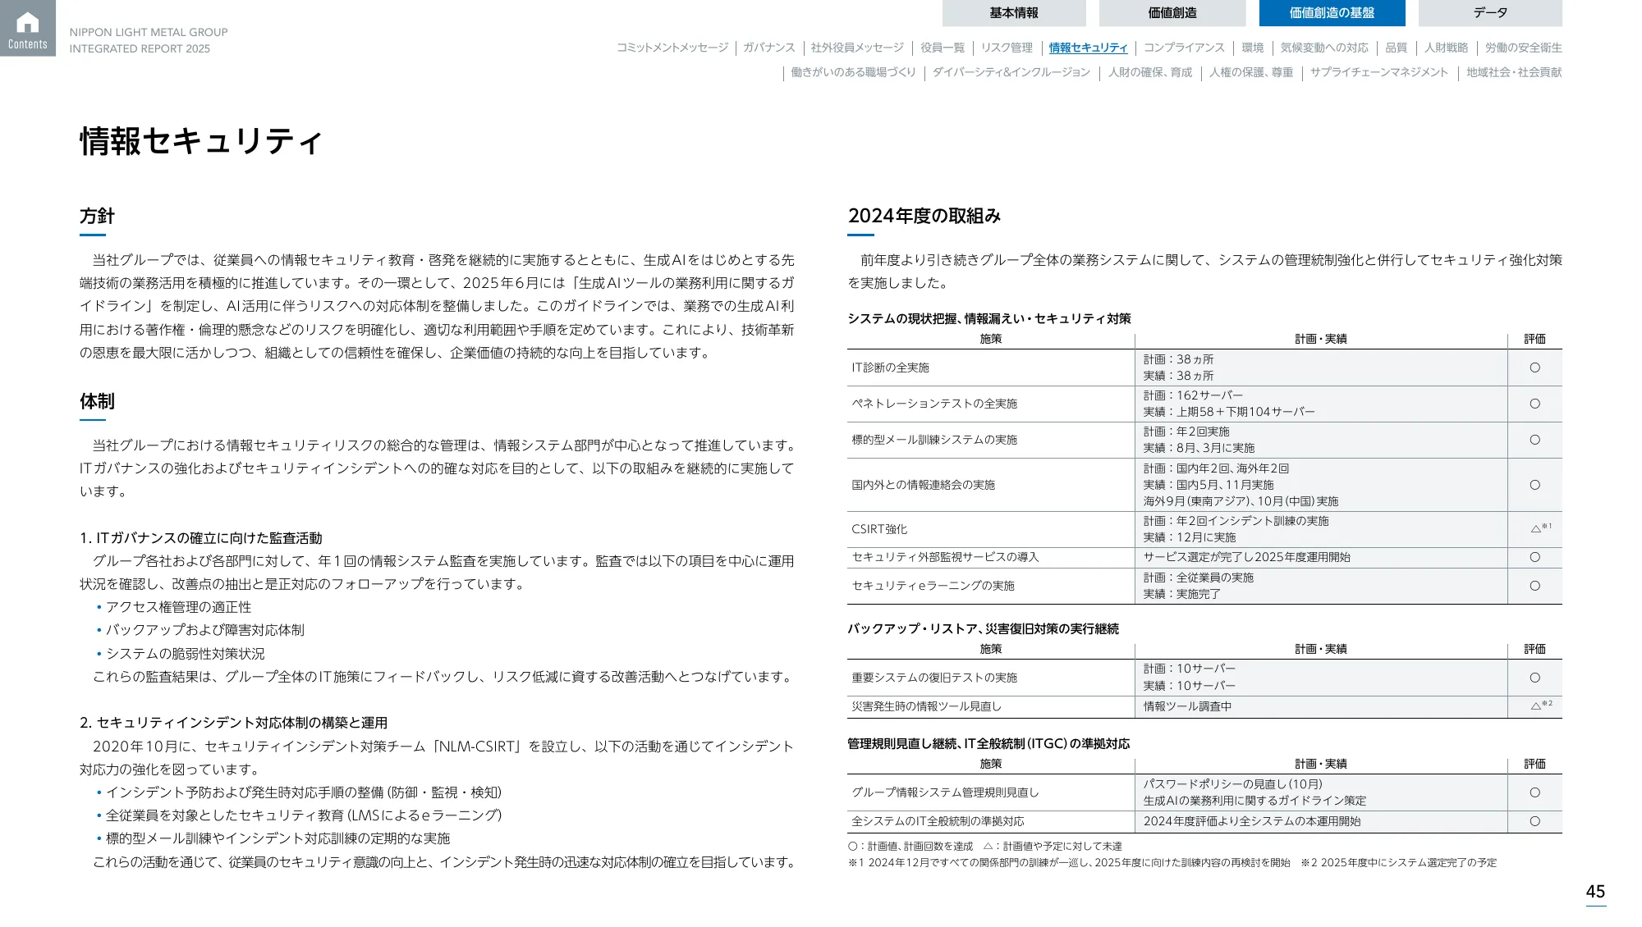Navigate to 環境 section
This screenshot has width=1642, height=927.
(x=1254, y=48)
